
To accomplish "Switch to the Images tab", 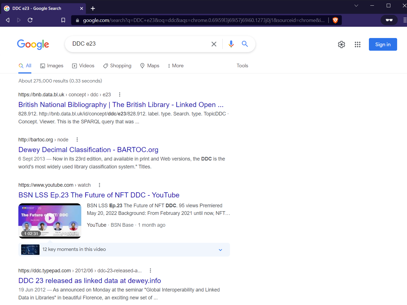I will point(52,66).
